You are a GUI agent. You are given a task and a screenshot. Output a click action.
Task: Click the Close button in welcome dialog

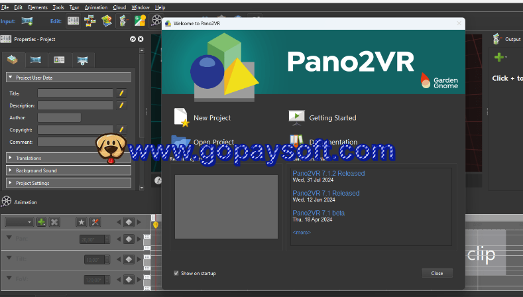tap(437, 273)
